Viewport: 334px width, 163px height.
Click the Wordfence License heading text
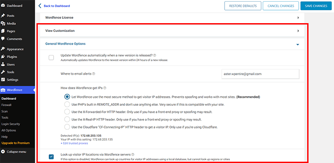tap(59, 17)
